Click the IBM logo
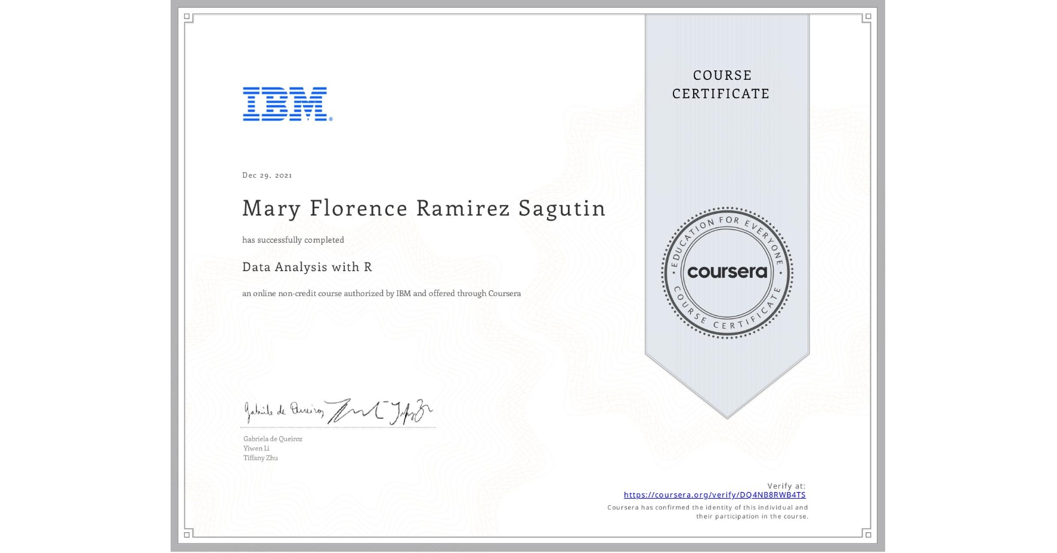 coord(285,105)
